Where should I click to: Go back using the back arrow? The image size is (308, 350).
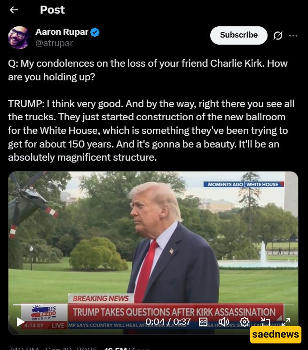(14, 10)
